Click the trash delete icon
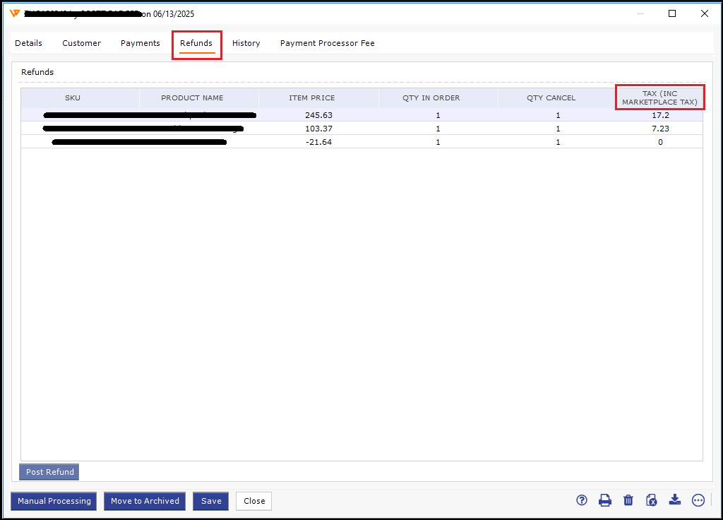Image resolution: width=723 pixels, height=520 pixels. pos(628,500)
